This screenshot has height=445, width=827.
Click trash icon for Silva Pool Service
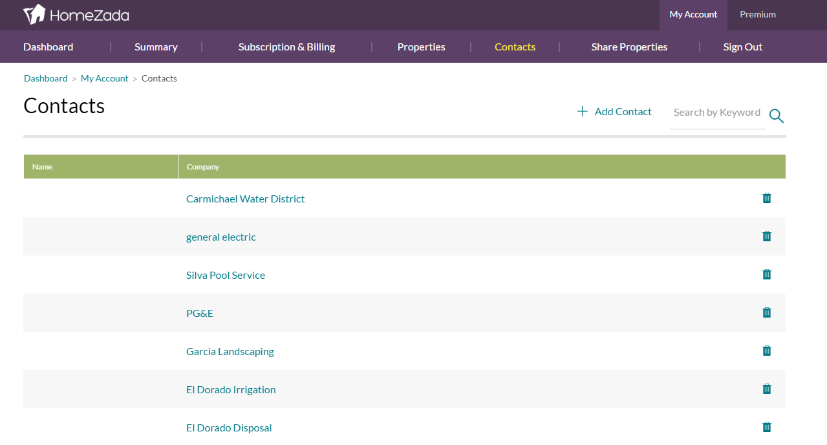(767, 274)
